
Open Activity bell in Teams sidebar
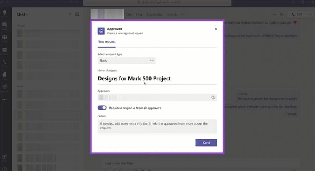coord(4,13)
